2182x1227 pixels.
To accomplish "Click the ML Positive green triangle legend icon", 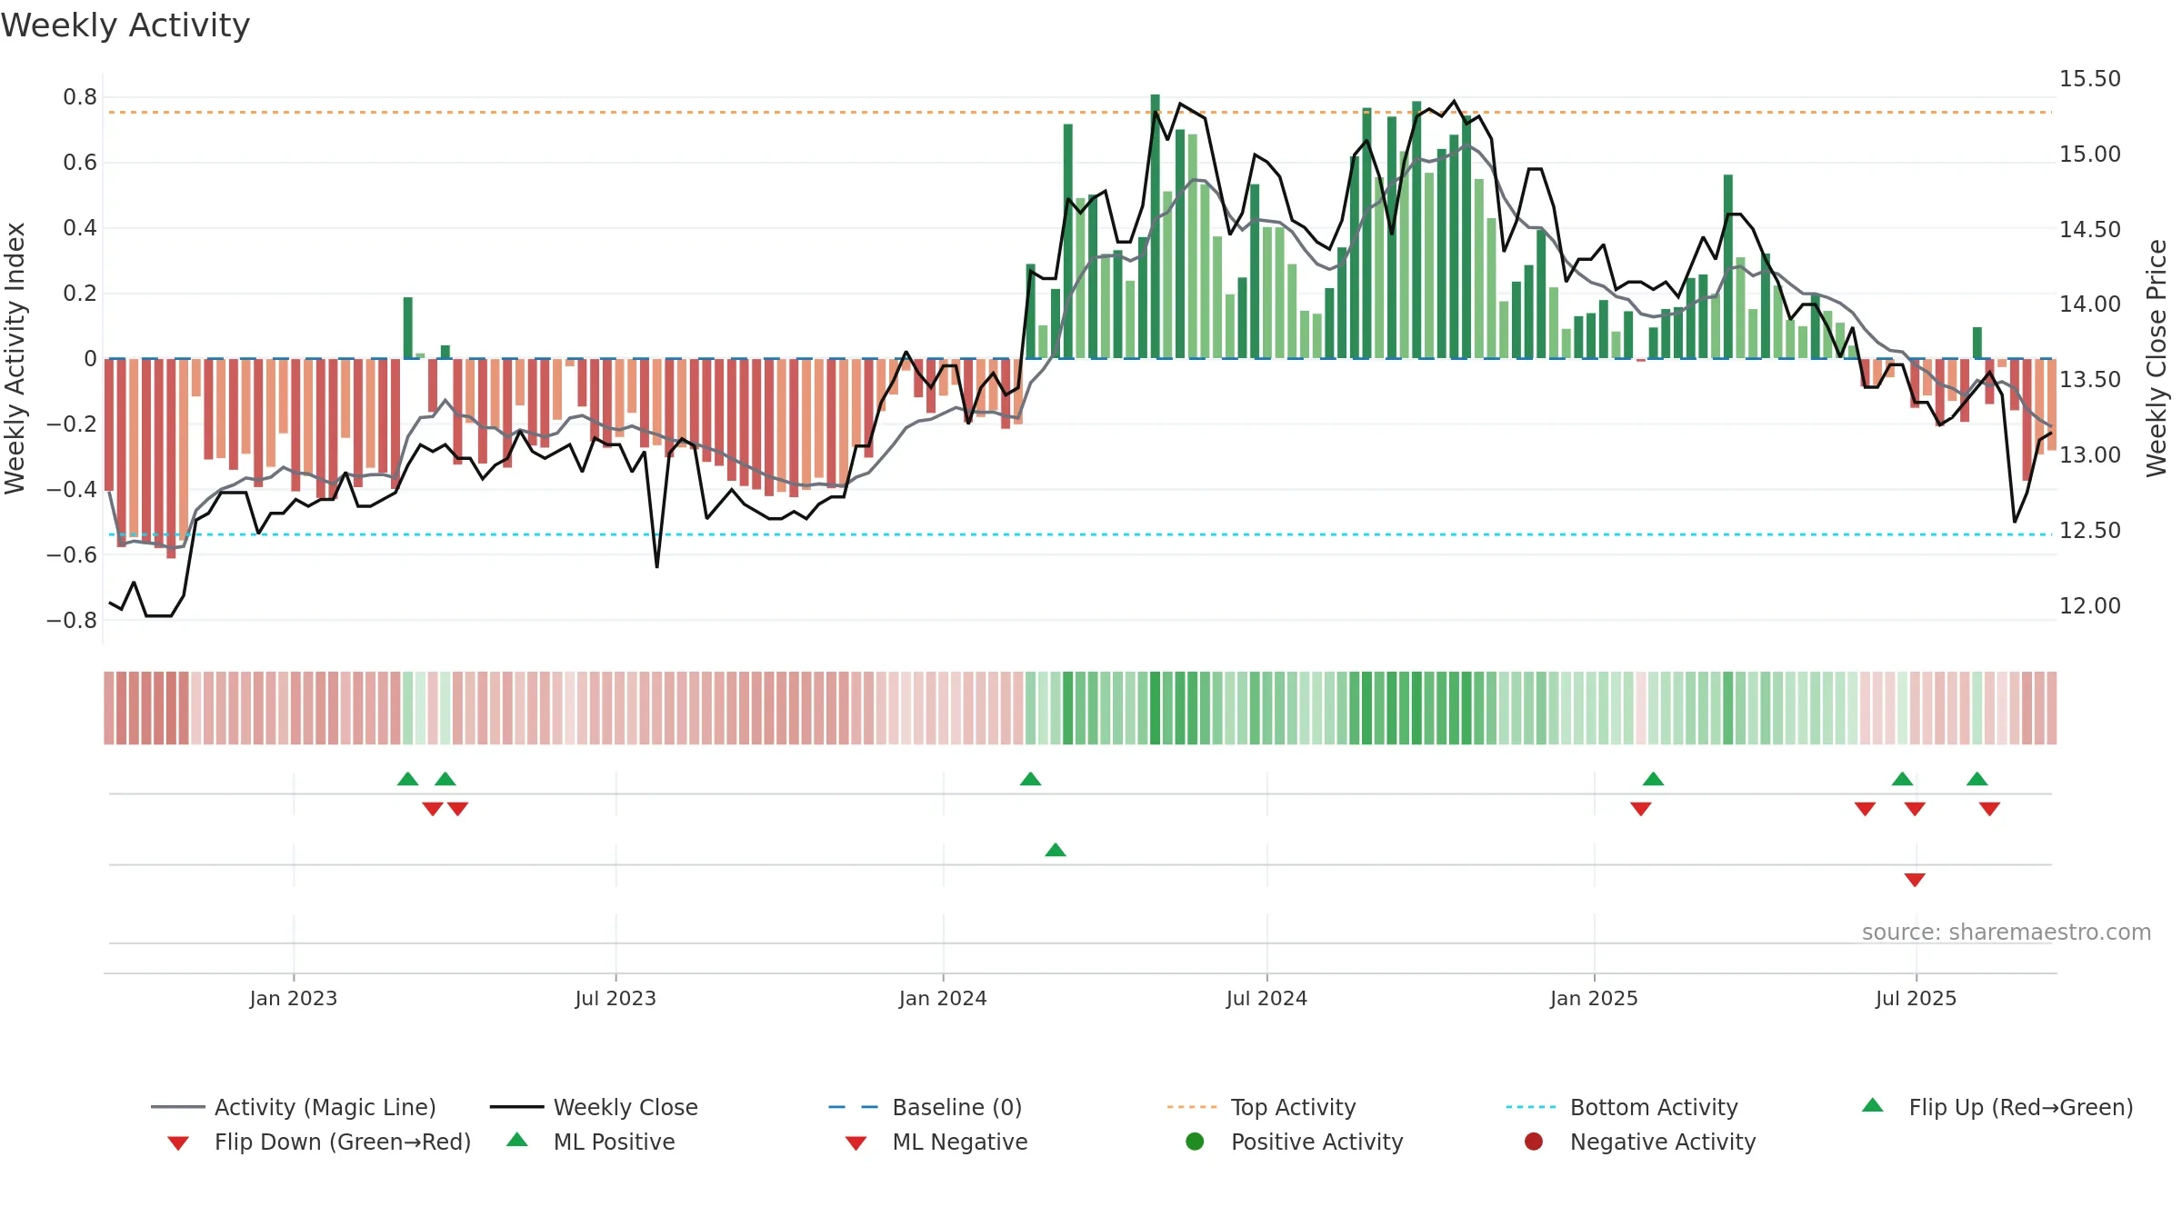I will [517, 1140].
